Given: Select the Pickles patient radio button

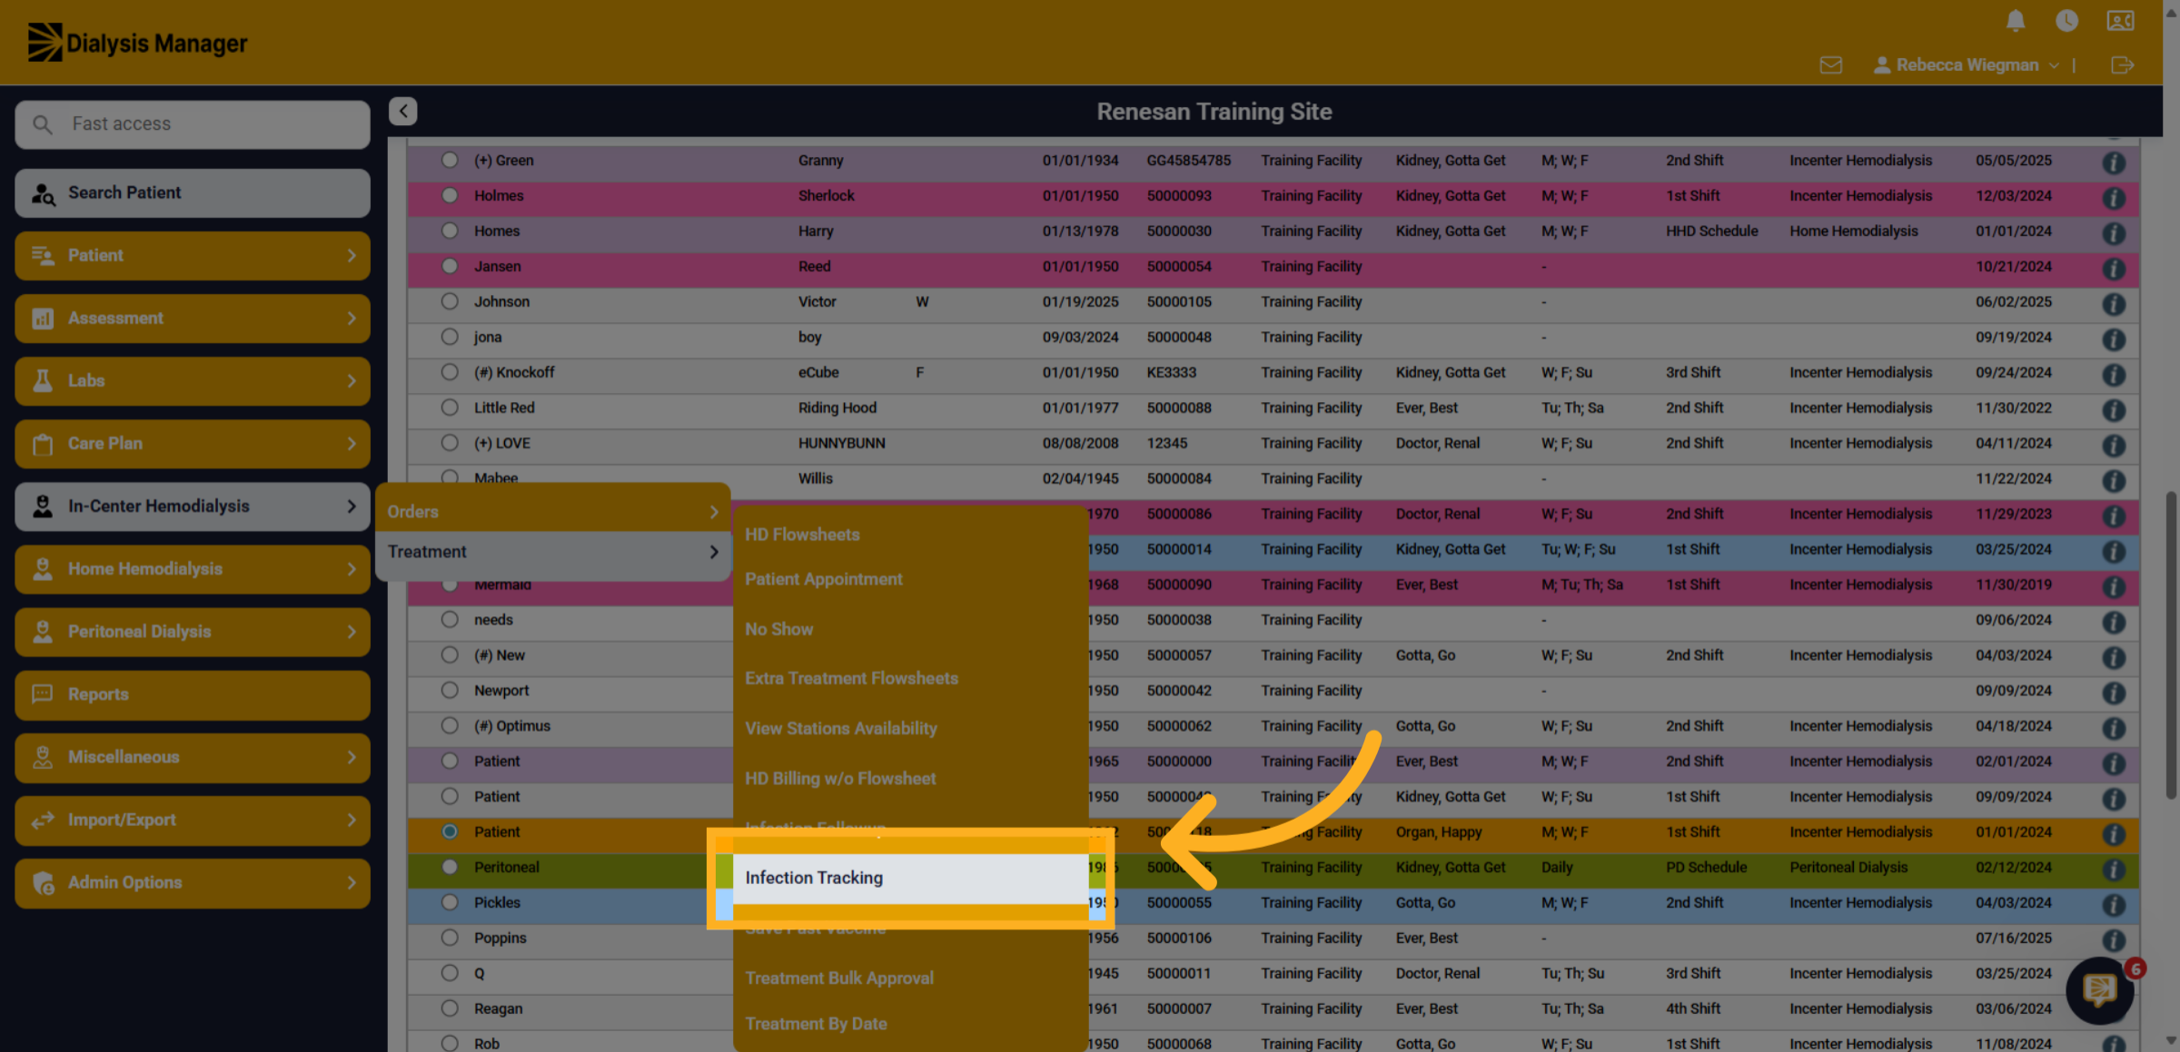Looking at the screenshot, I should [450, 902].
